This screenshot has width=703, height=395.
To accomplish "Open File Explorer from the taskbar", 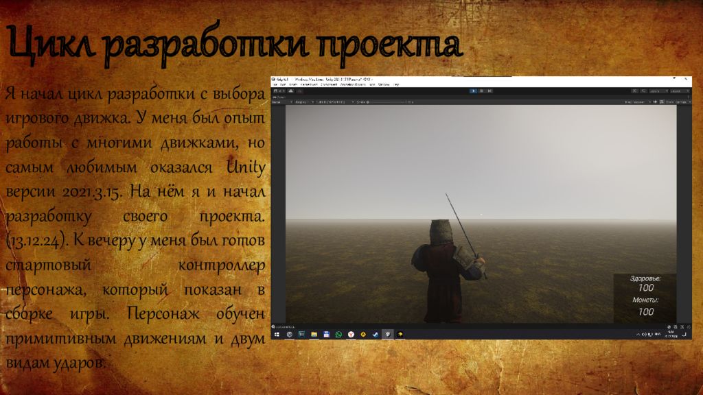I will tap(314, 335).
